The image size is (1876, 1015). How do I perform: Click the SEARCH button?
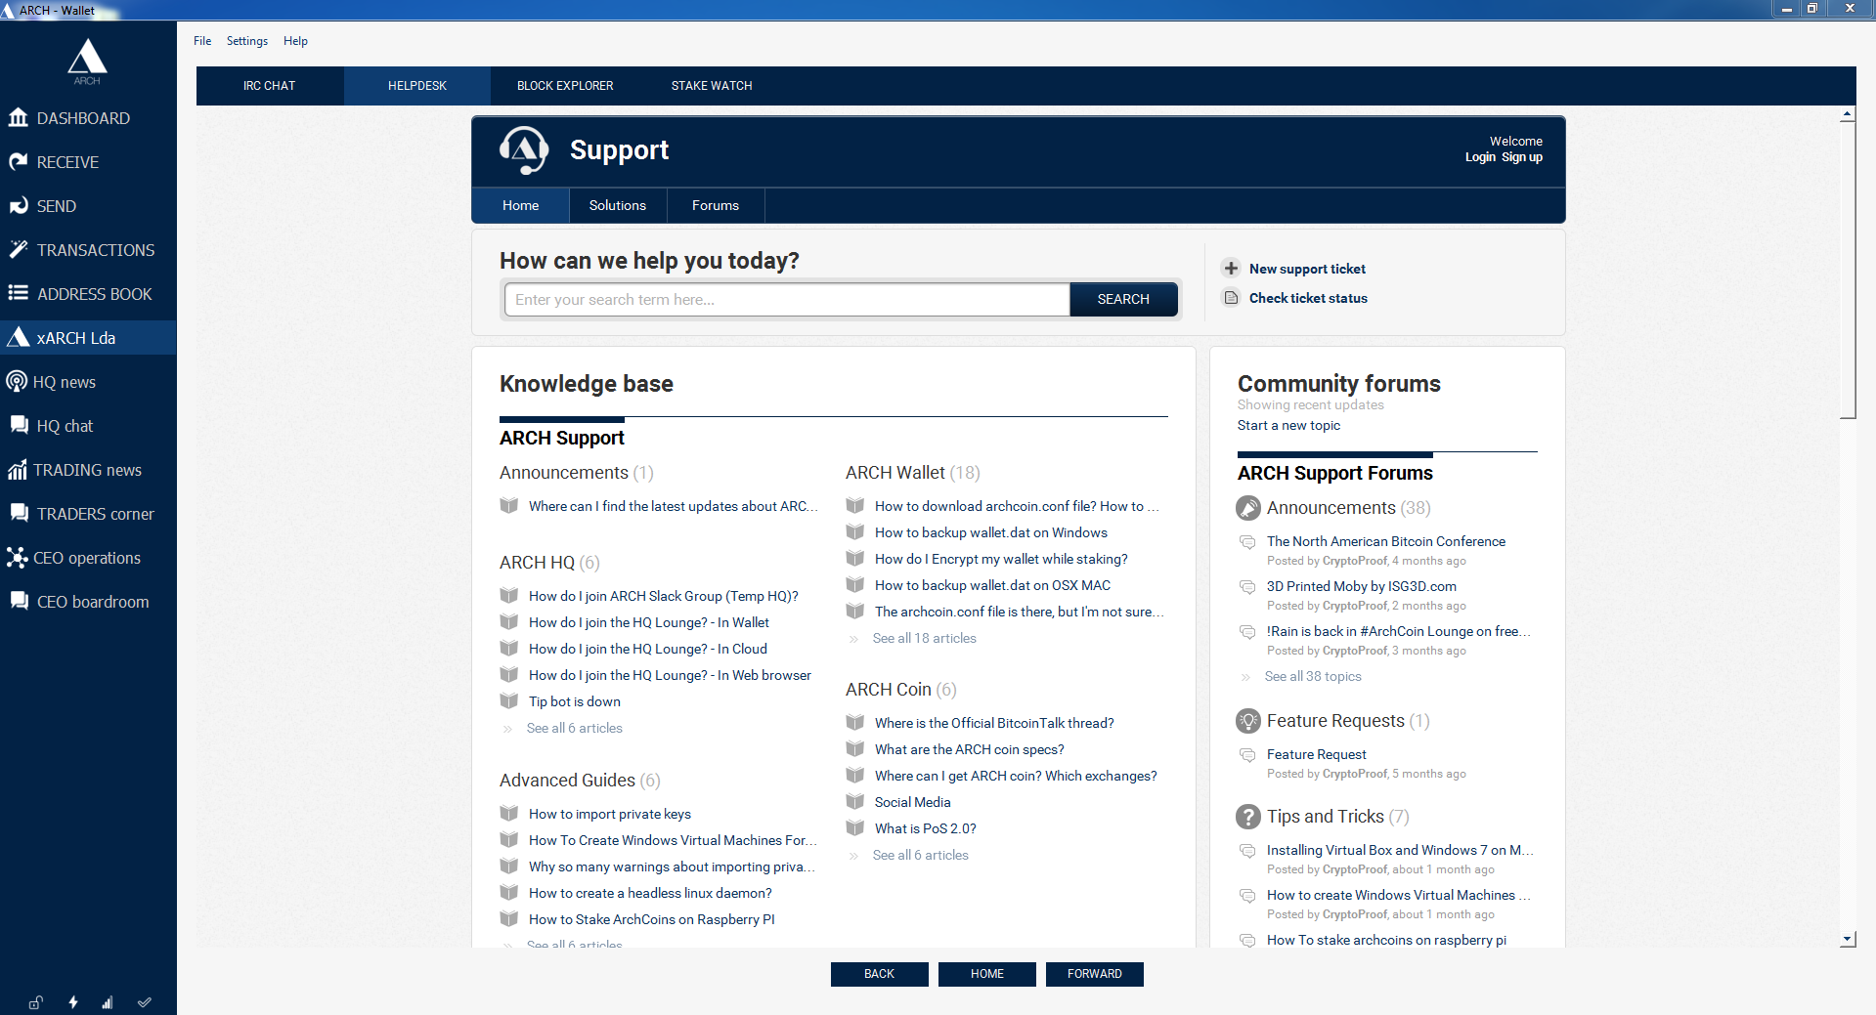(1123, 299)
